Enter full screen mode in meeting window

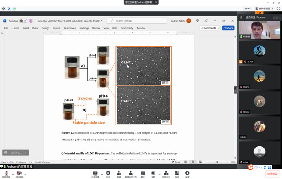pos(278,8)
